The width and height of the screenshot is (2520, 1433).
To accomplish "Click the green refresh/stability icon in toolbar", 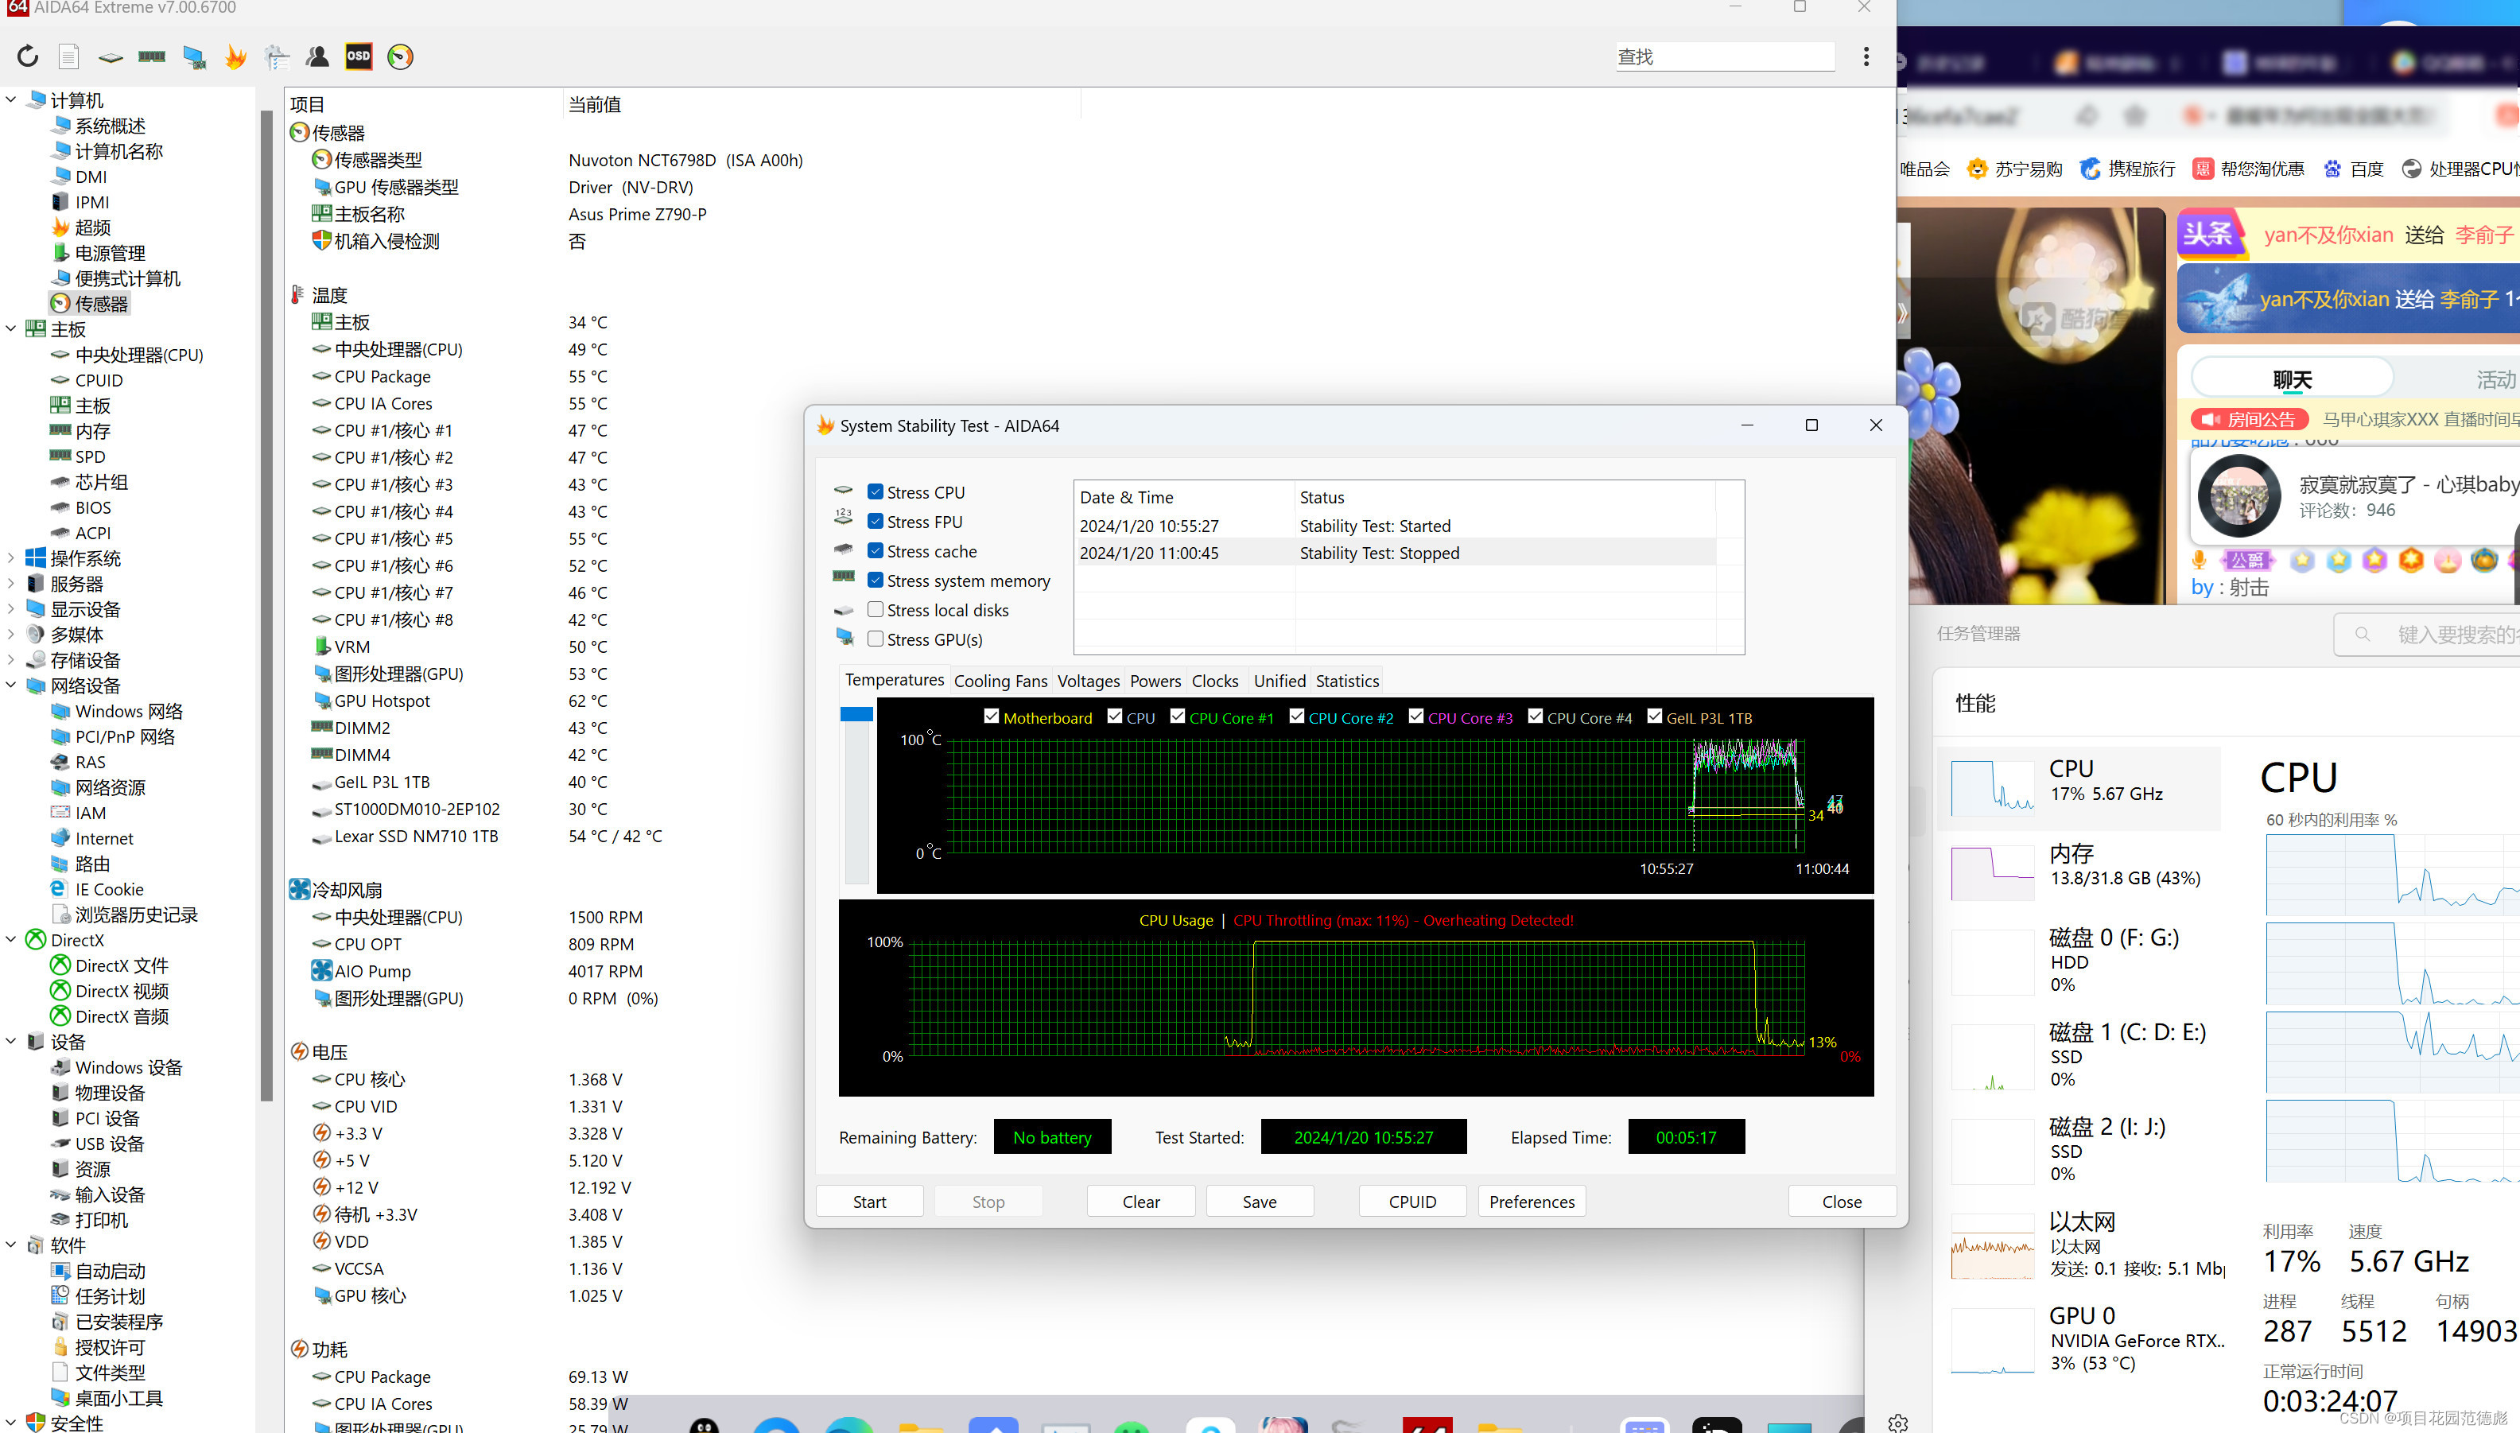I will click(x=400, y=57).
